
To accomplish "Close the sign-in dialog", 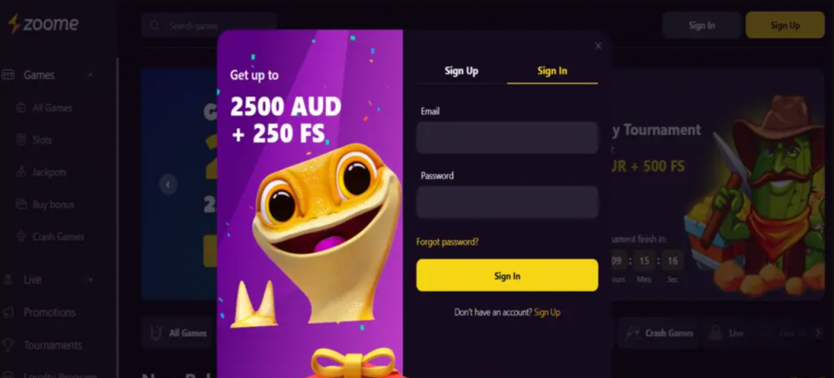I will tap(598, 46).
